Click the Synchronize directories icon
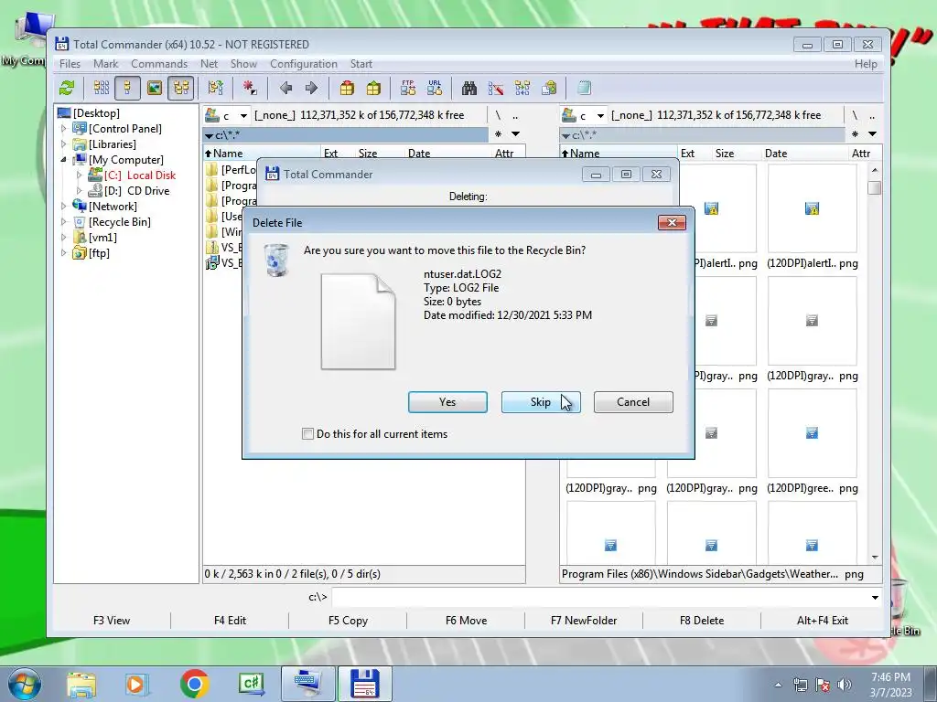The height and width of the screenshot is (702, 937). (522, 89)
